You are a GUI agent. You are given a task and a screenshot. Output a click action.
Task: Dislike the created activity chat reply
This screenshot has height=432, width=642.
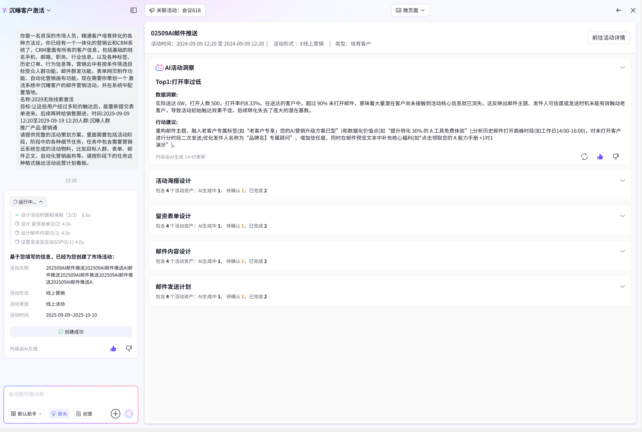pos(129,349)
